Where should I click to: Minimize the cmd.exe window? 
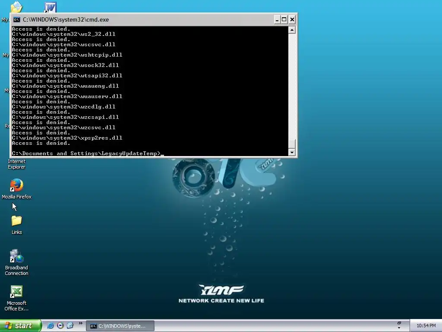tap(277, 19)
